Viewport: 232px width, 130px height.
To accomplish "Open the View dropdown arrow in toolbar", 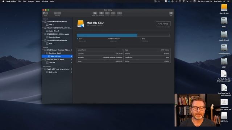I will pos(47,13).
